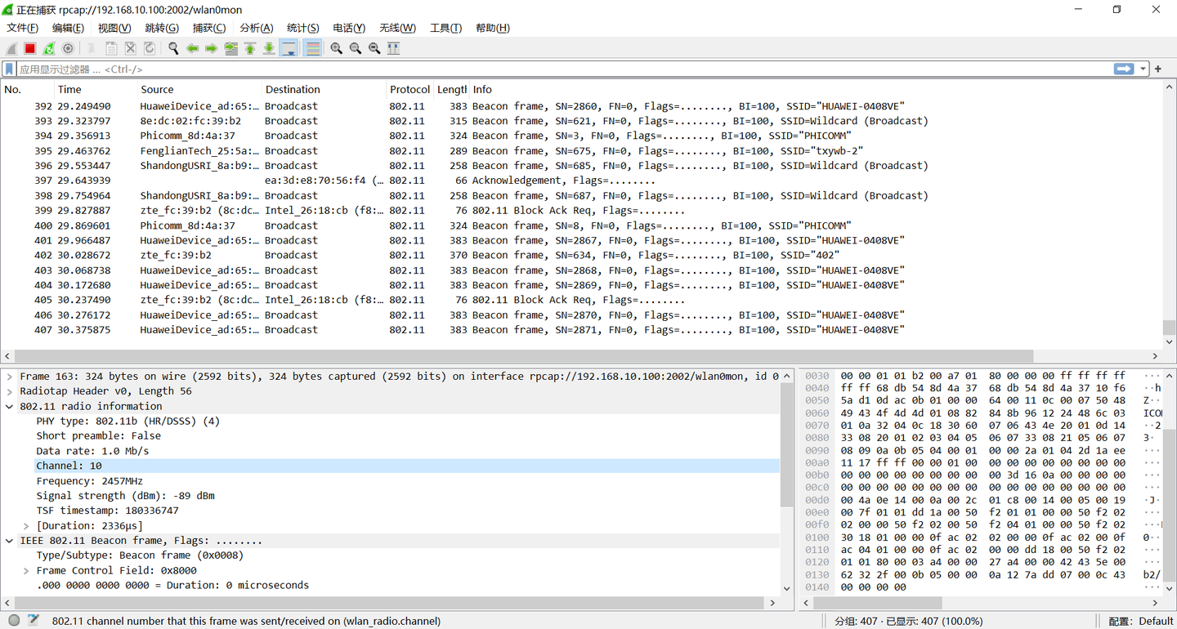The image size is (1177, 629).
Task: Open capture options gear icon
Action: (68, 48)
